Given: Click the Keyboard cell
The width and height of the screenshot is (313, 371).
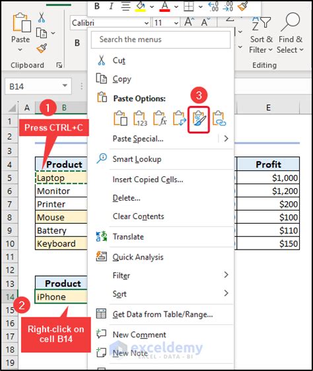Looking at the screenshot, I should 61,244.
